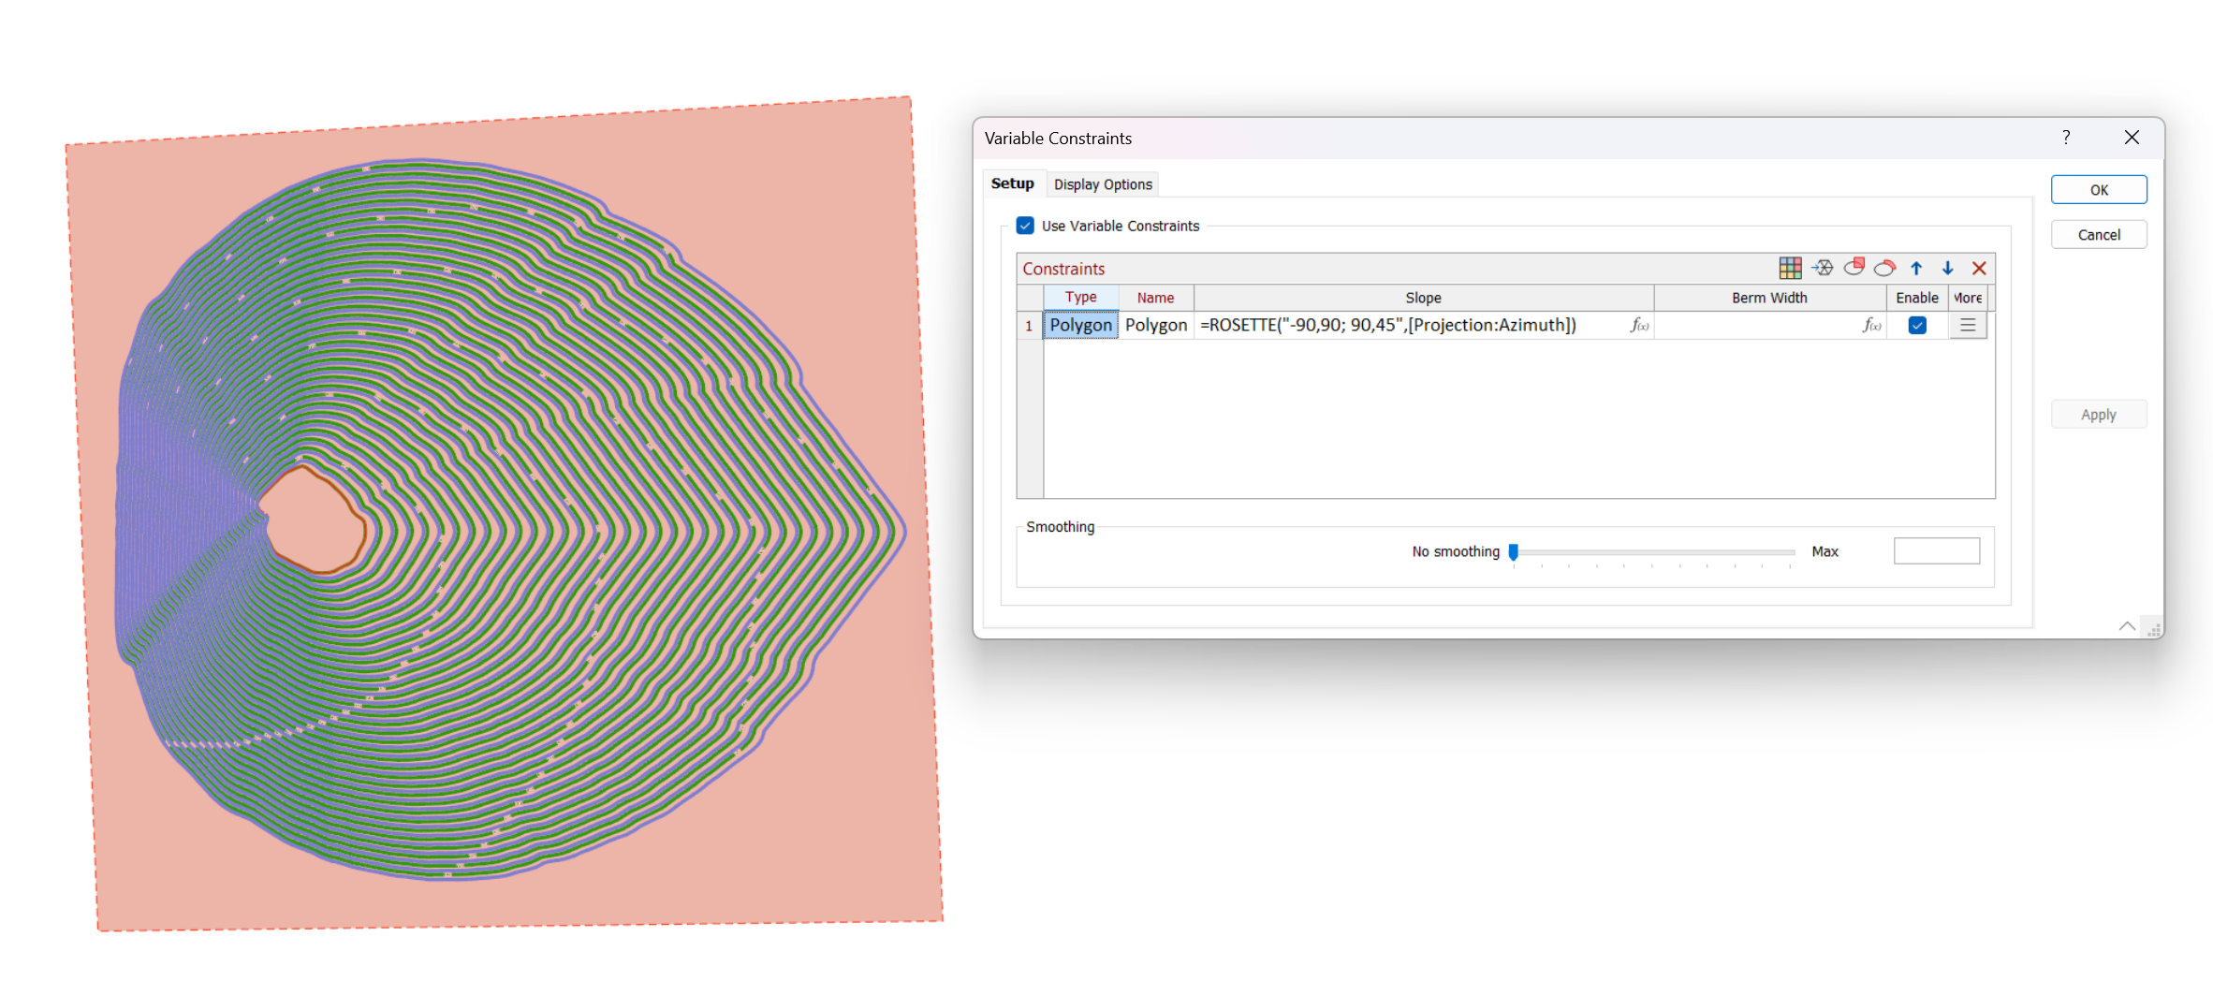The image size is (2213, 996).
Task: Open the More options menu for row 1
Action: tap(1968, 326)
